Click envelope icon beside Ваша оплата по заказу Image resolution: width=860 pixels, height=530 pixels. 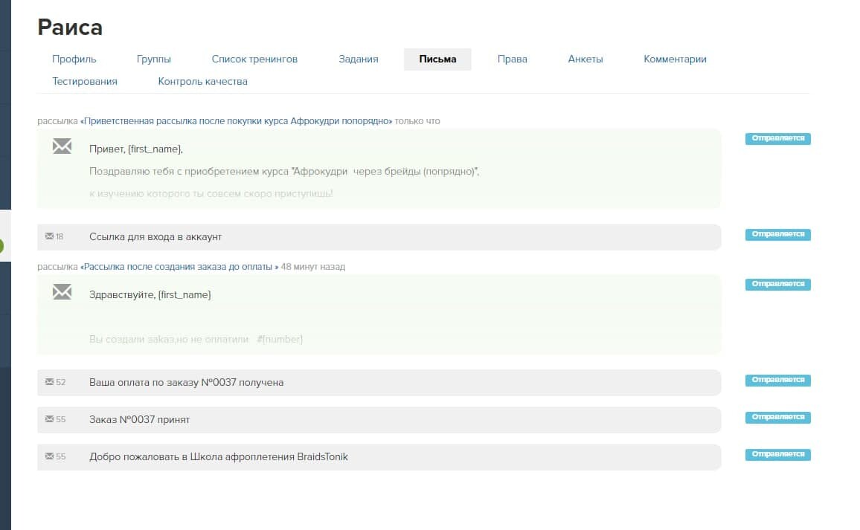tap(49, 382)
